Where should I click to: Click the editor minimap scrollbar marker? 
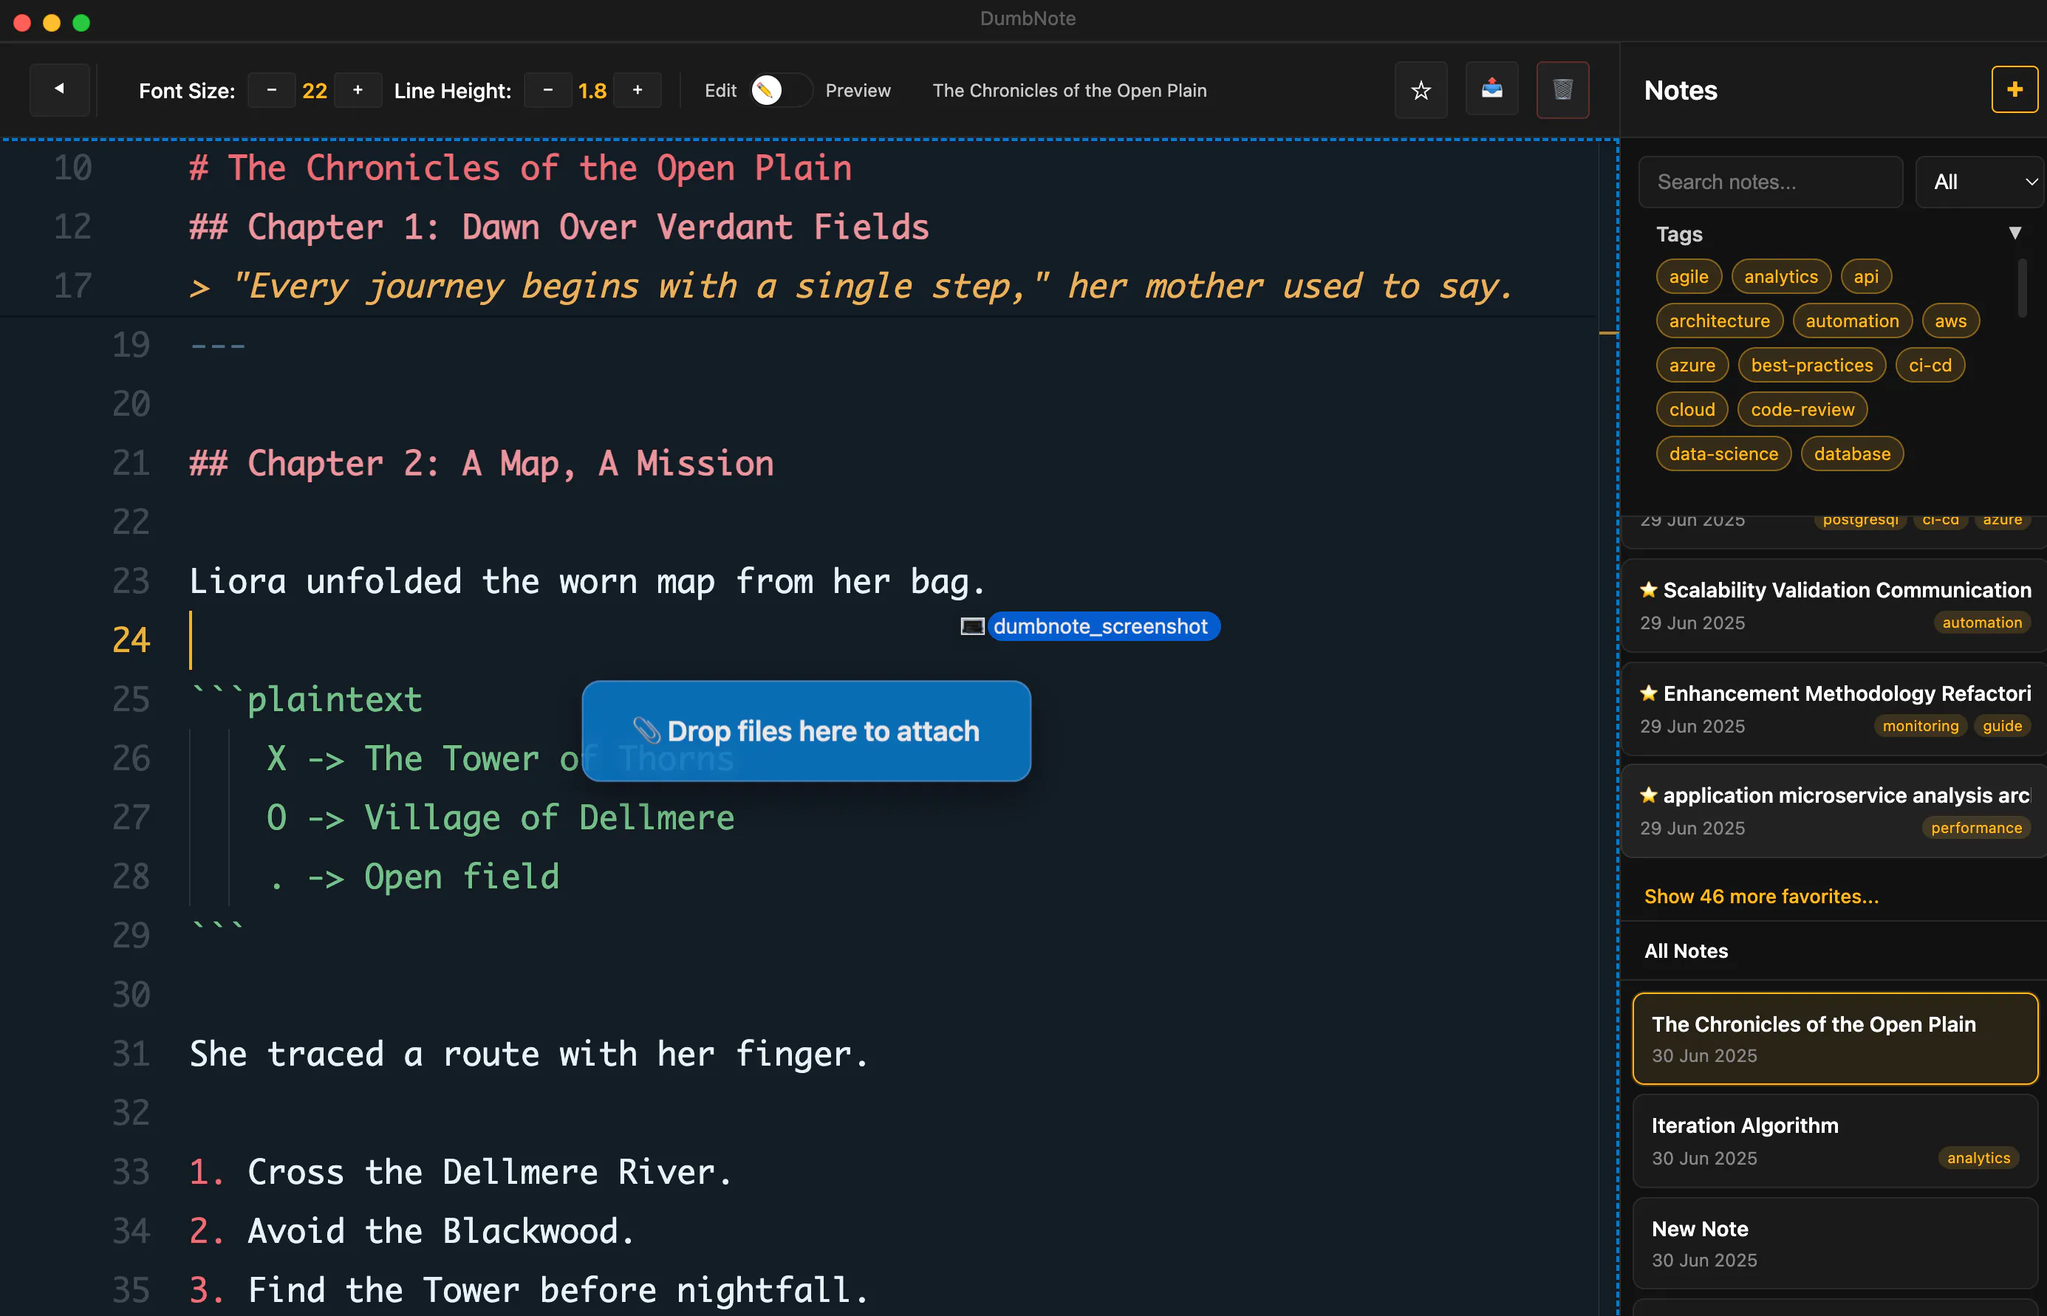coord(1607,332)
